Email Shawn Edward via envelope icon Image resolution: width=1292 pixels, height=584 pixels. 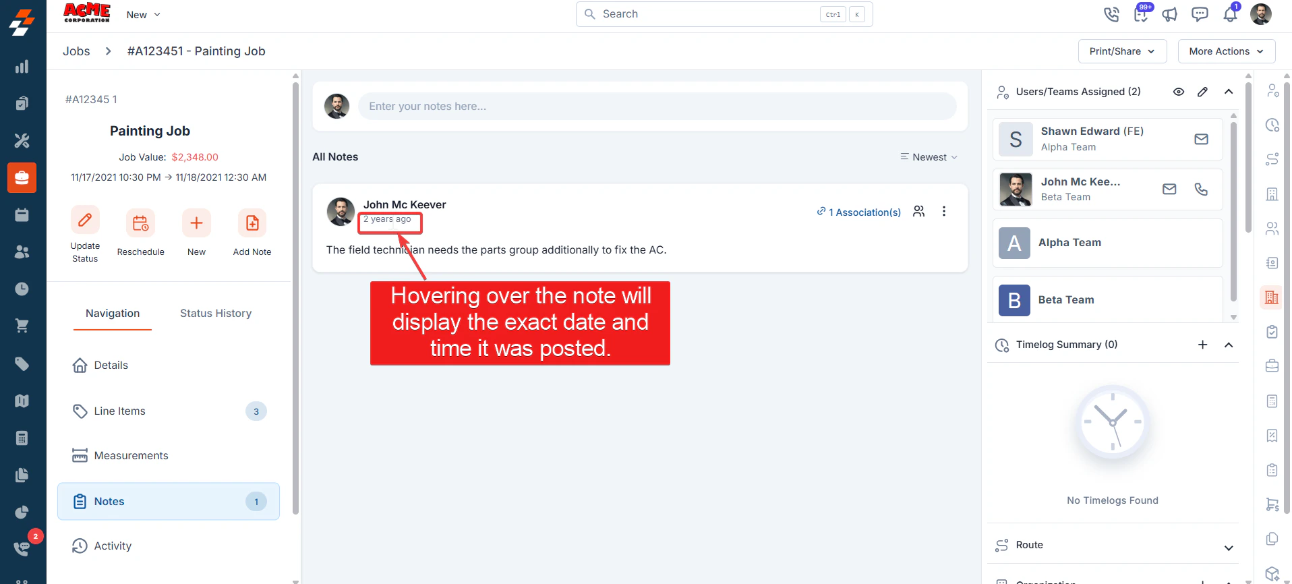point(1201,139)
